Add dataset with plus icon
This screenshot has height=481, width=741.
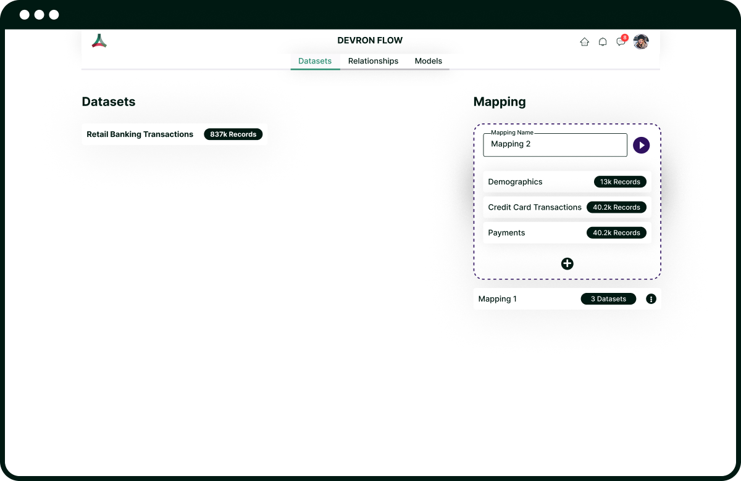(x=567, y=263)
